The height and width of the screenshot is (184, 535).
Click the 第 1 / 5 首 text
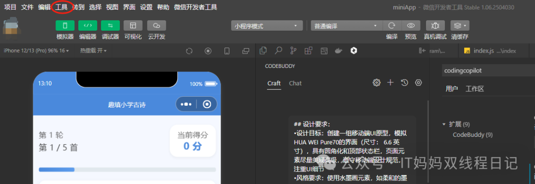tap(58, 147)
